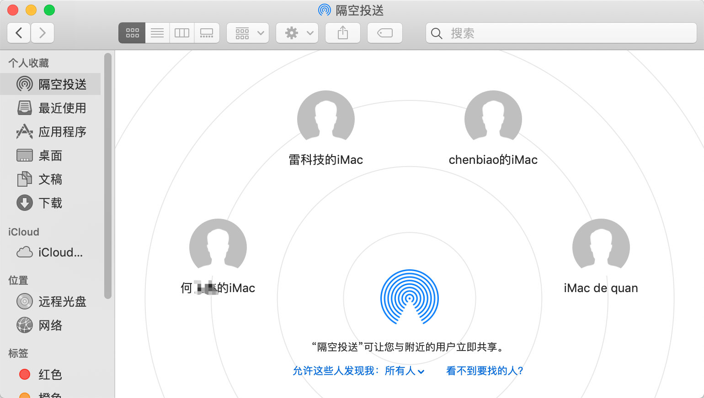This screenshot has width=704, height=398.
Task: Click the cloud icon beside iCloud
Action: pyautogui.click(x=25, y=252)
